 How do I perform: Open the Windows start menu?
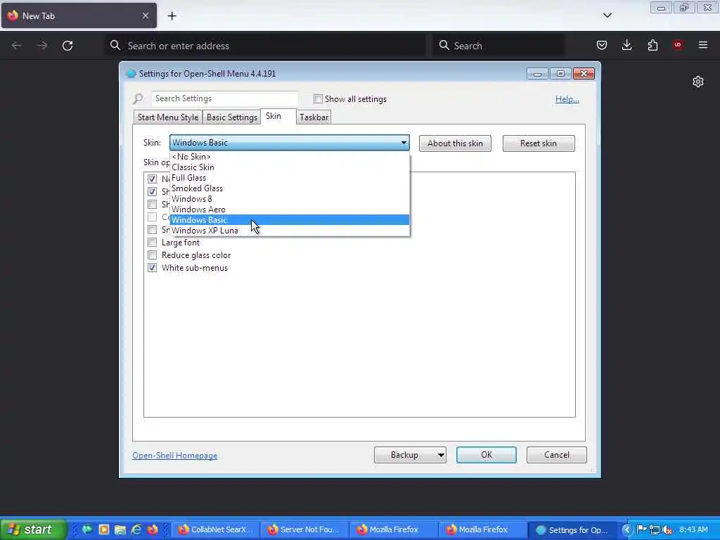32,529
